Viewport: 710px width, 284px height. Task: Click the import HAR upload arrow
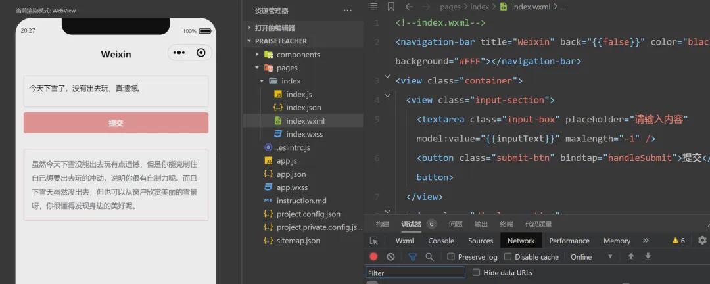point(630,257)
